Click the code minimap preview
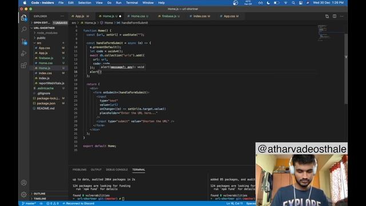Viewport: 366px width, 206px height. coord(324,33)
